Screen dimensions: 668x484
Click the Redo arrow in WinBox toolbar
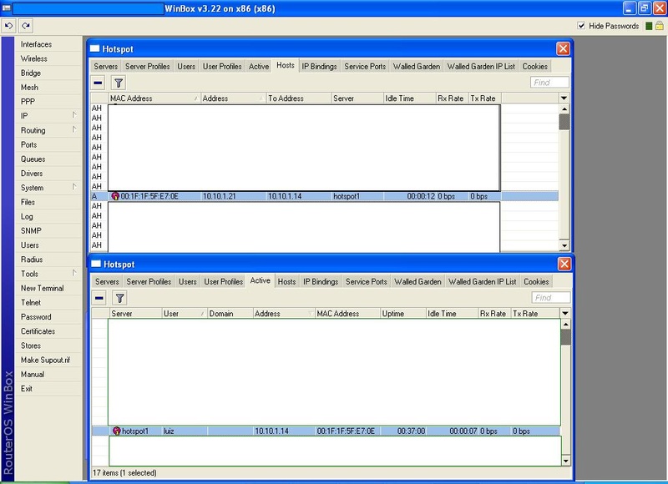pos(26,26)
